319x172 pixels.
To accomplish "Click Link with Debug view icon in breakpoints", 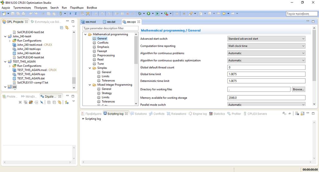I will (60, 102).
